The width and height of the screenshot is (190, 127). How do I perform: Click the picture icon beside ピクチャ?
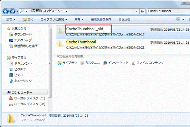[11, 70]
